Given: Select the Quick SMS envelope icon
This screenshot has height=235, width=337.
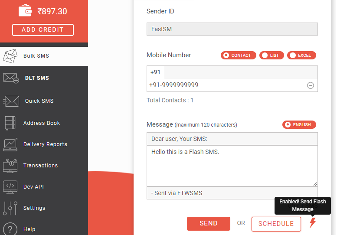Looking at the screenshot, I should coord(11,101).
